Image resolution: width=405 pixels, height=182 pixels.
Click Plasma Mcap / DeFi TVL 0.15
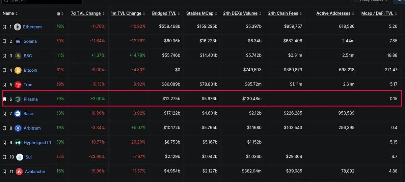394,99
